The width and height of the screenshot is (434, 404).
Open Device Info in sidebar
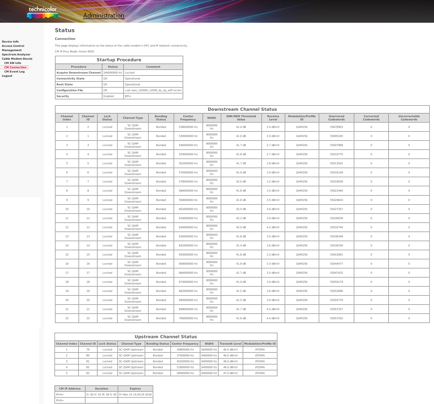click(10, 42)
